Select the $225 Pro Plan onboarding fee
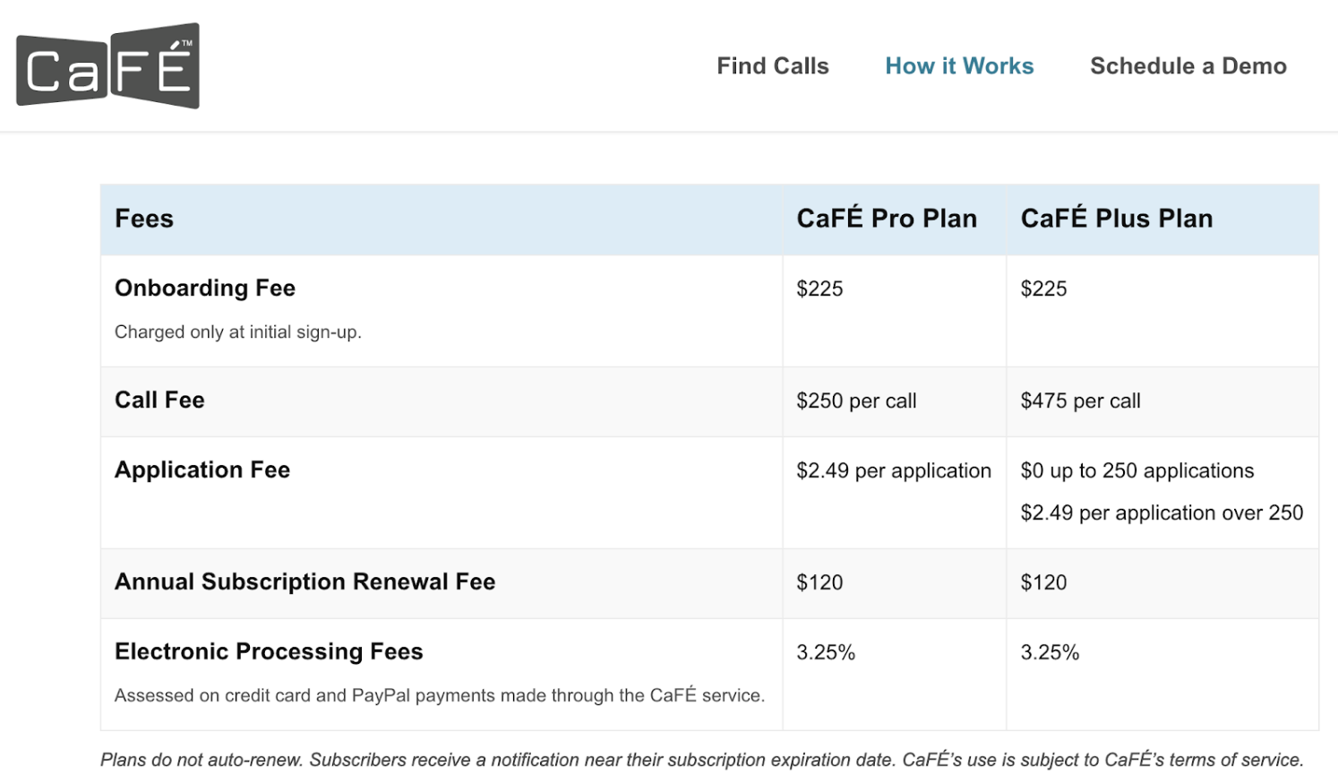 [x=818, y=288]
